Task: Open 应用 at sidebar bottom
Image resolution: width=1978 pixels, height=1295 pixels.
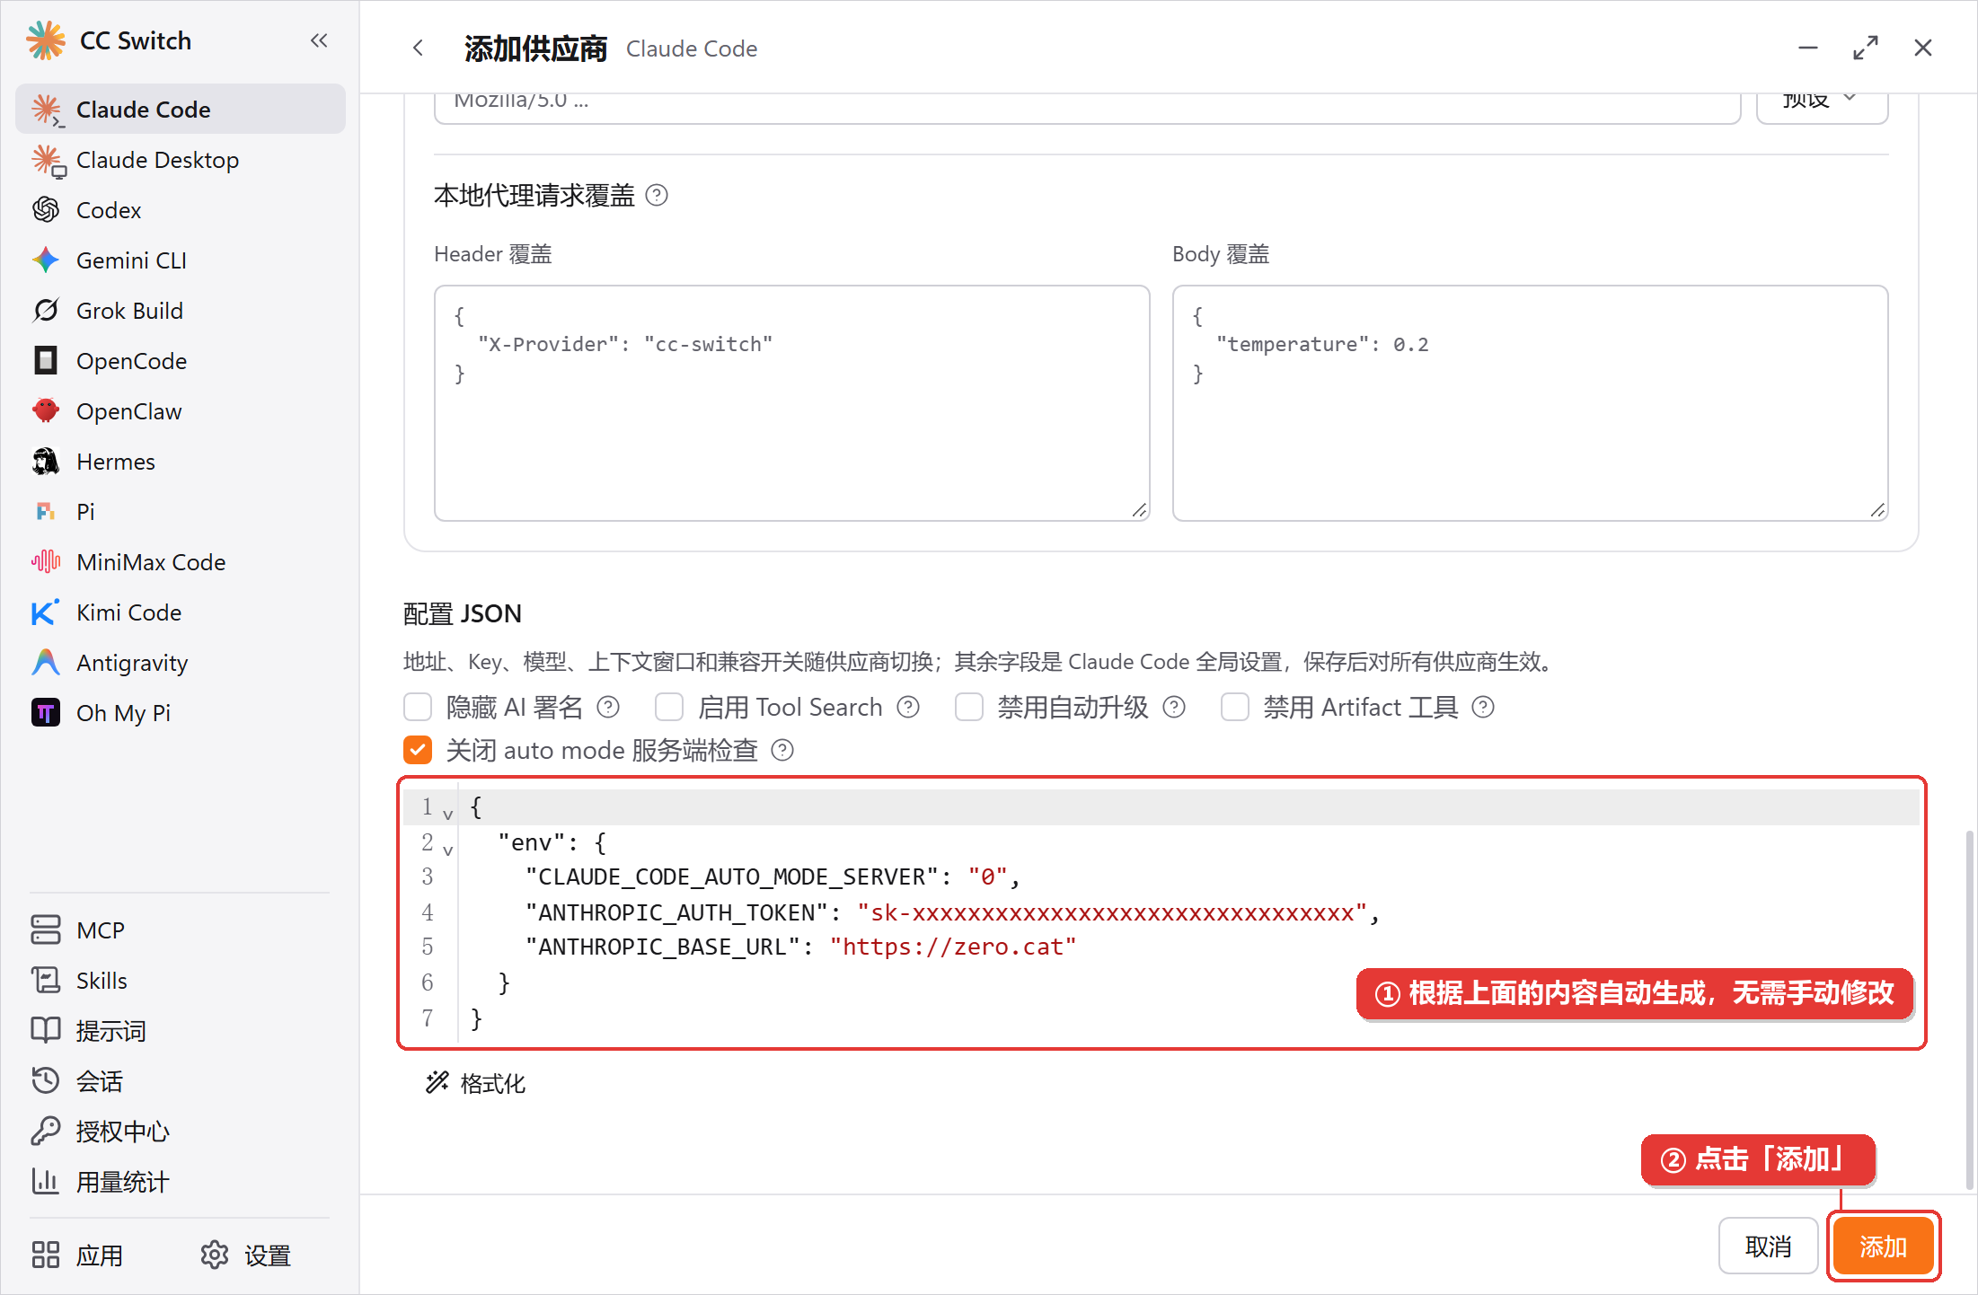Action: 77,1255
